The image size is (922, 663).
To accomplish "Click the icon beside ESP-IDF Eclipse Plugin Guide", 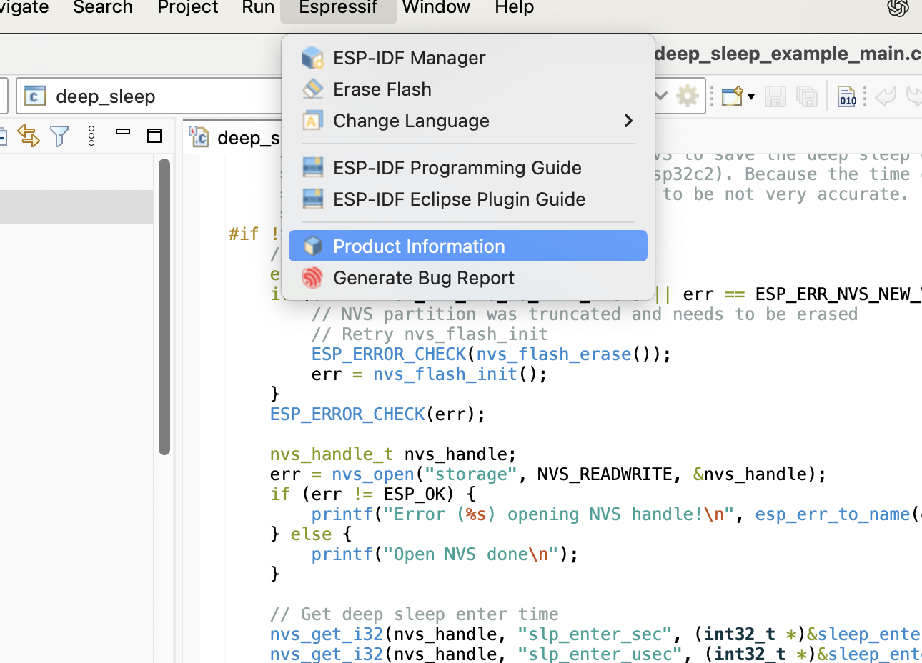I will tap(312, 199).
